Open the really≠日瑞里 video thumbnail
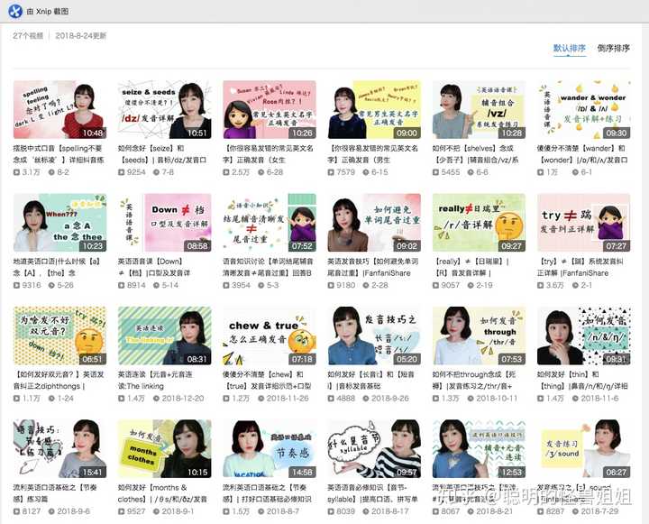649x524 pixels. (x=479, y=223)
